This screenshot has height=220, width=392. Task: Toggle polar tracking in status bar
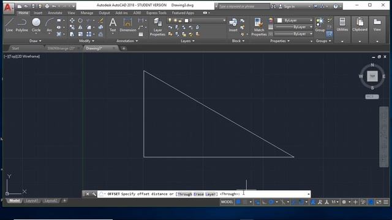pos(271,202)
